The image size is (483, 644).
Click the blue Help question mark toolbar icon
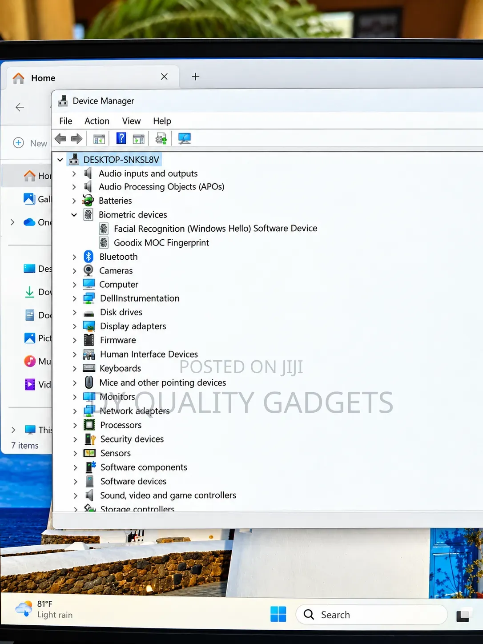(121, 138)
